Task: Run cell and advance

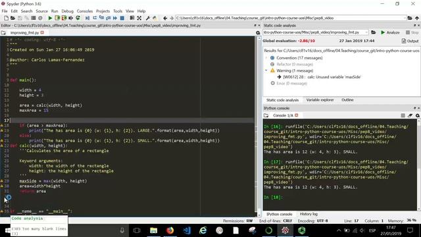Action: point(64,18)
